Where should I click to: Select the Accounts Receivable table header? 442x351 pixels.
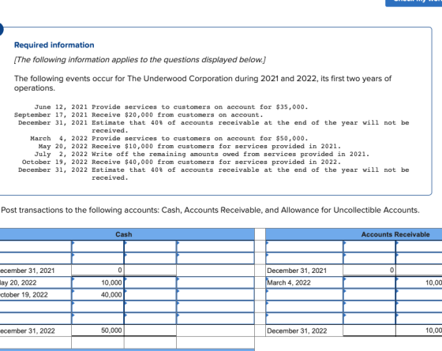click(x=354, y=234)
